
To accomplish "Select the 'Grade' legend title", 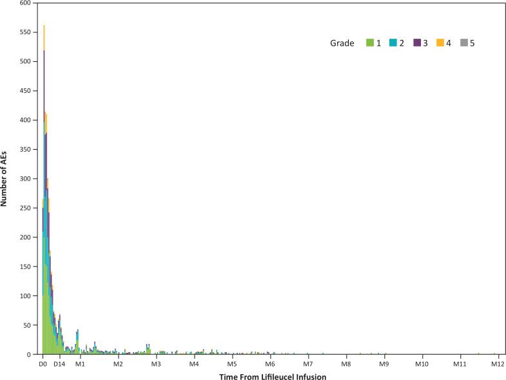I will (x=342, y=43).
